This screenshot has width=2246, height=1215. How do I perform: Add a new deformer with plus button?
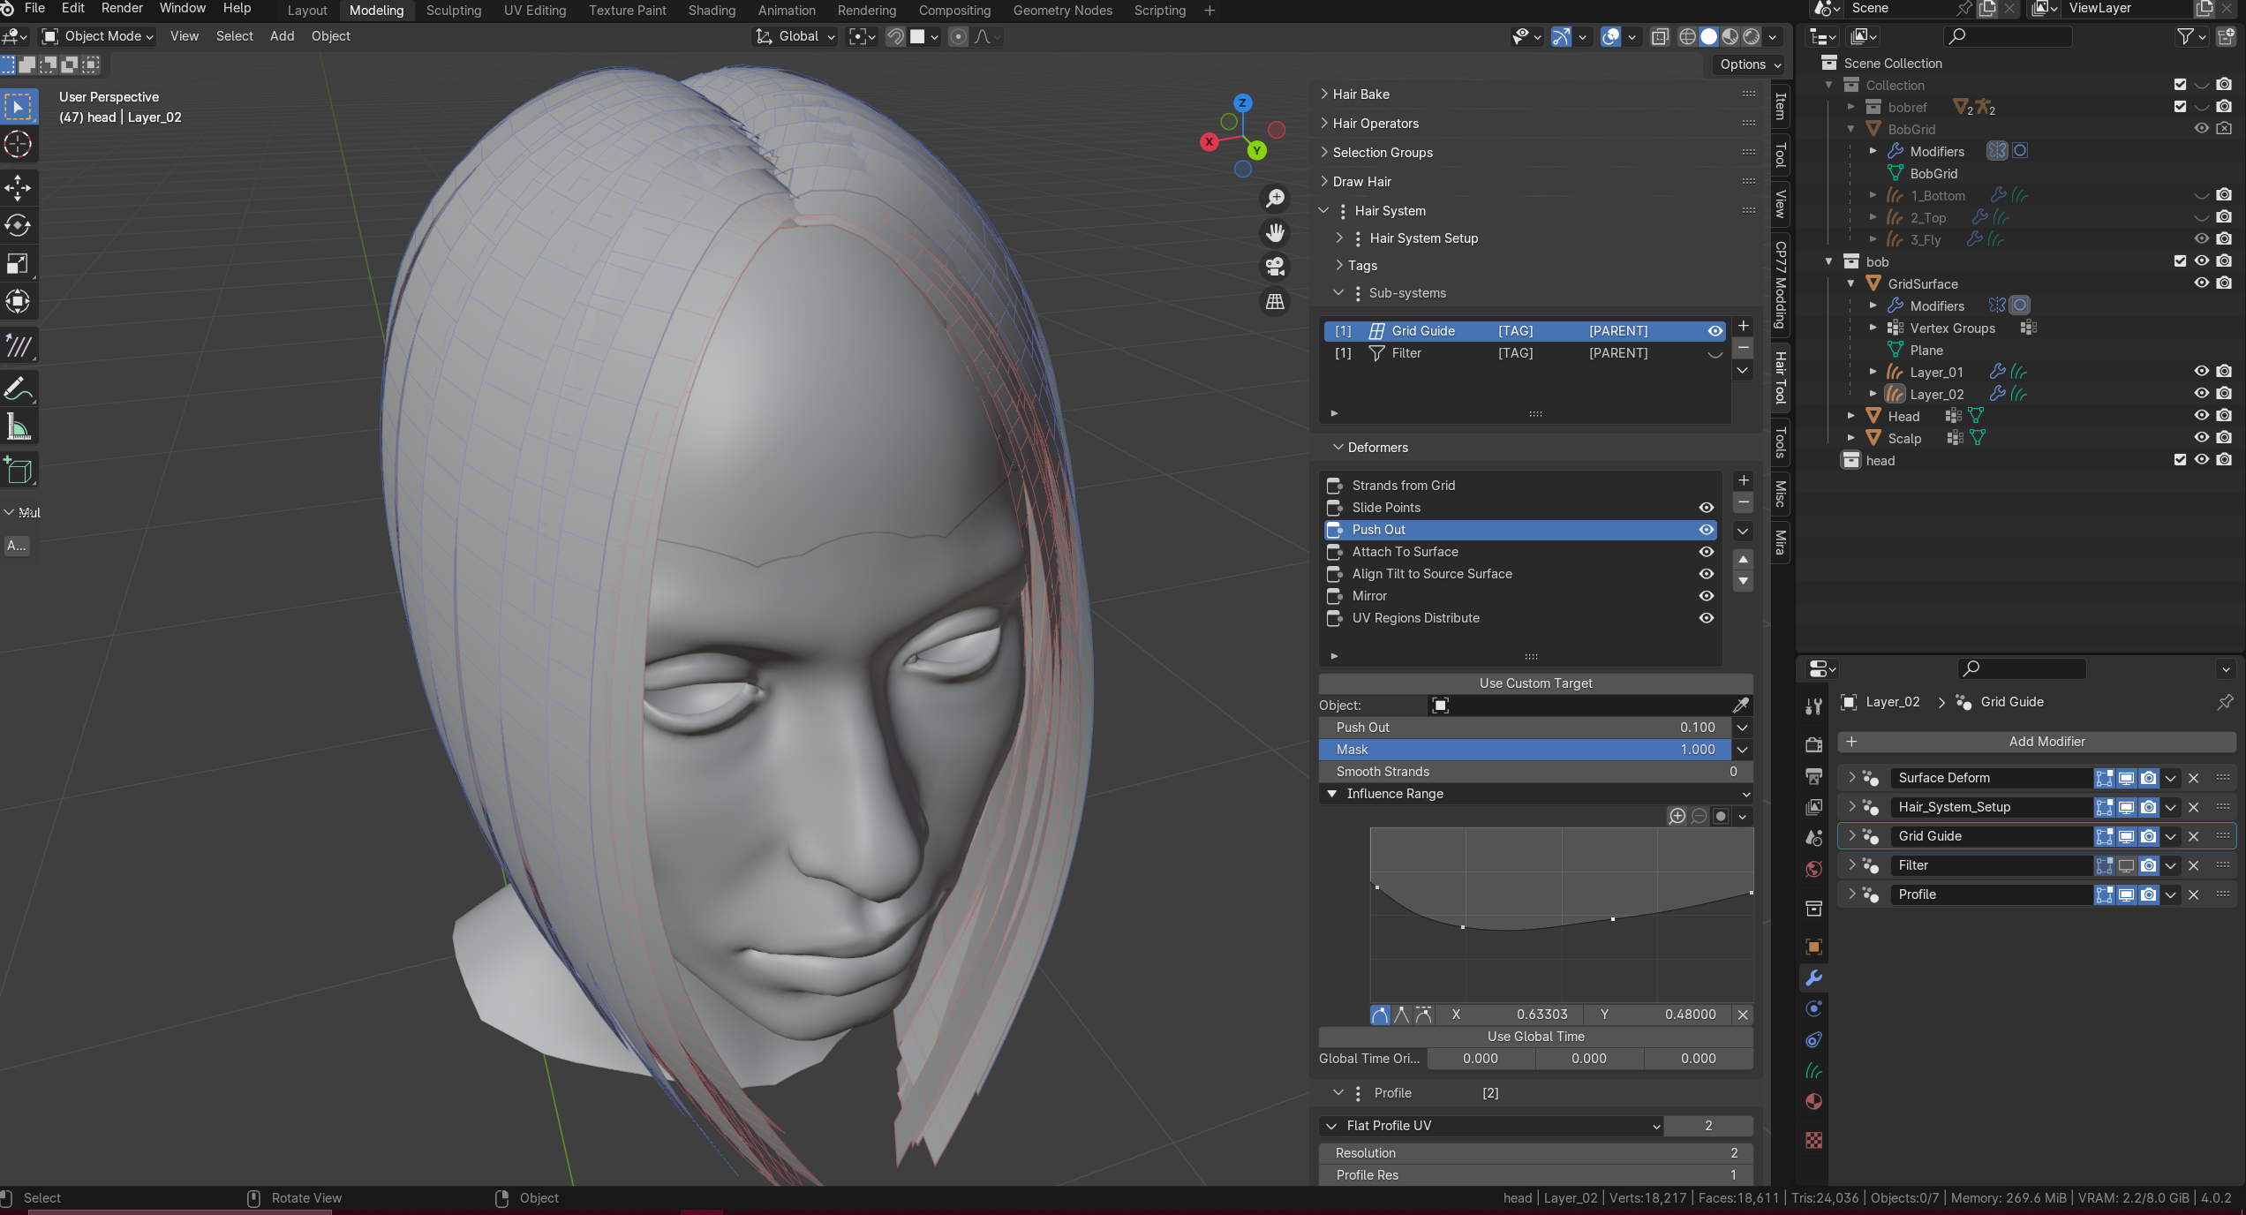[x=1743, y=480]
